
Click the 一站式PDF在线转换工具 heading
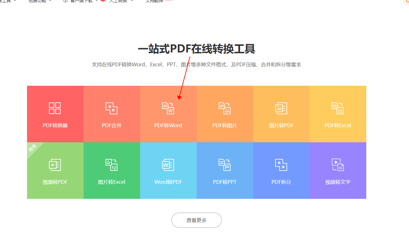click(196, 49)
